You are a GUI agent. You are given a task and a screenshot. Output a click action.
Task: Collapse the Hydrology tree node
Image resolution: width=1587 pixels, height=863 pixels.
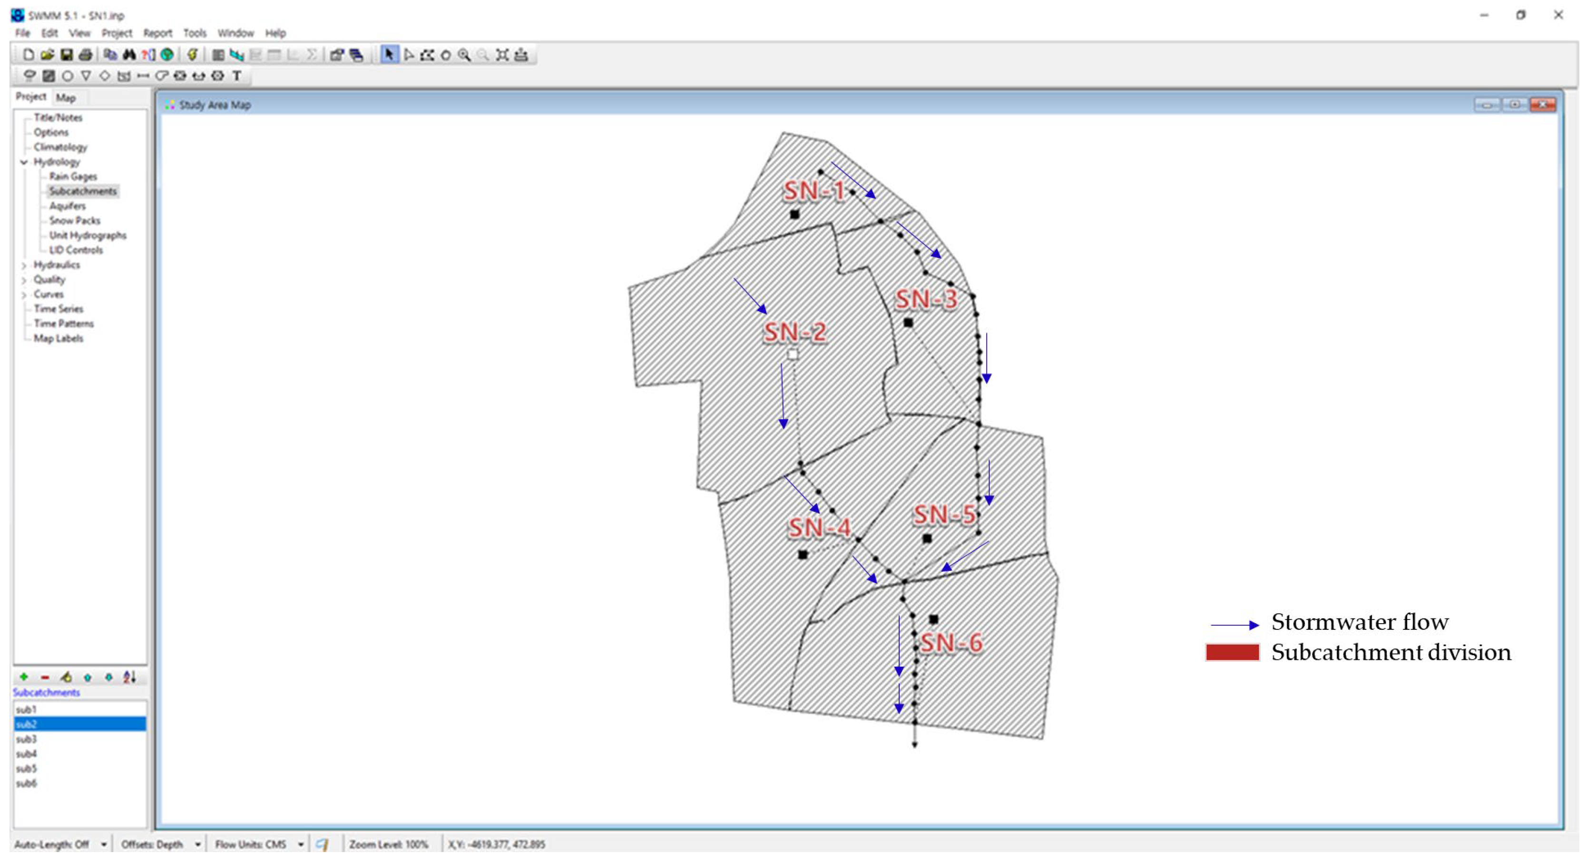(x=24, y=162)
